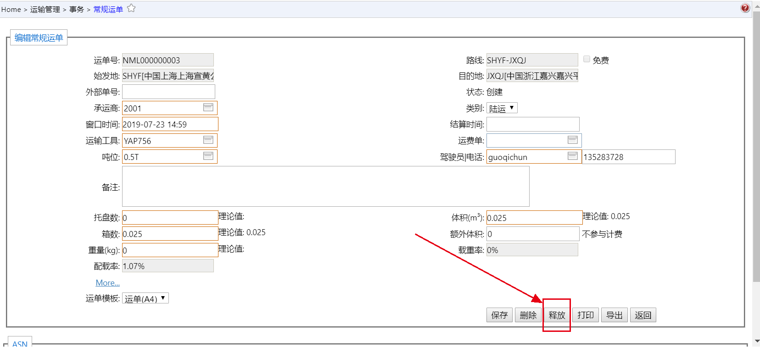
Task: Open the 运单模板 dropdown showing 运单(A4)
Action: click(145, 298)
